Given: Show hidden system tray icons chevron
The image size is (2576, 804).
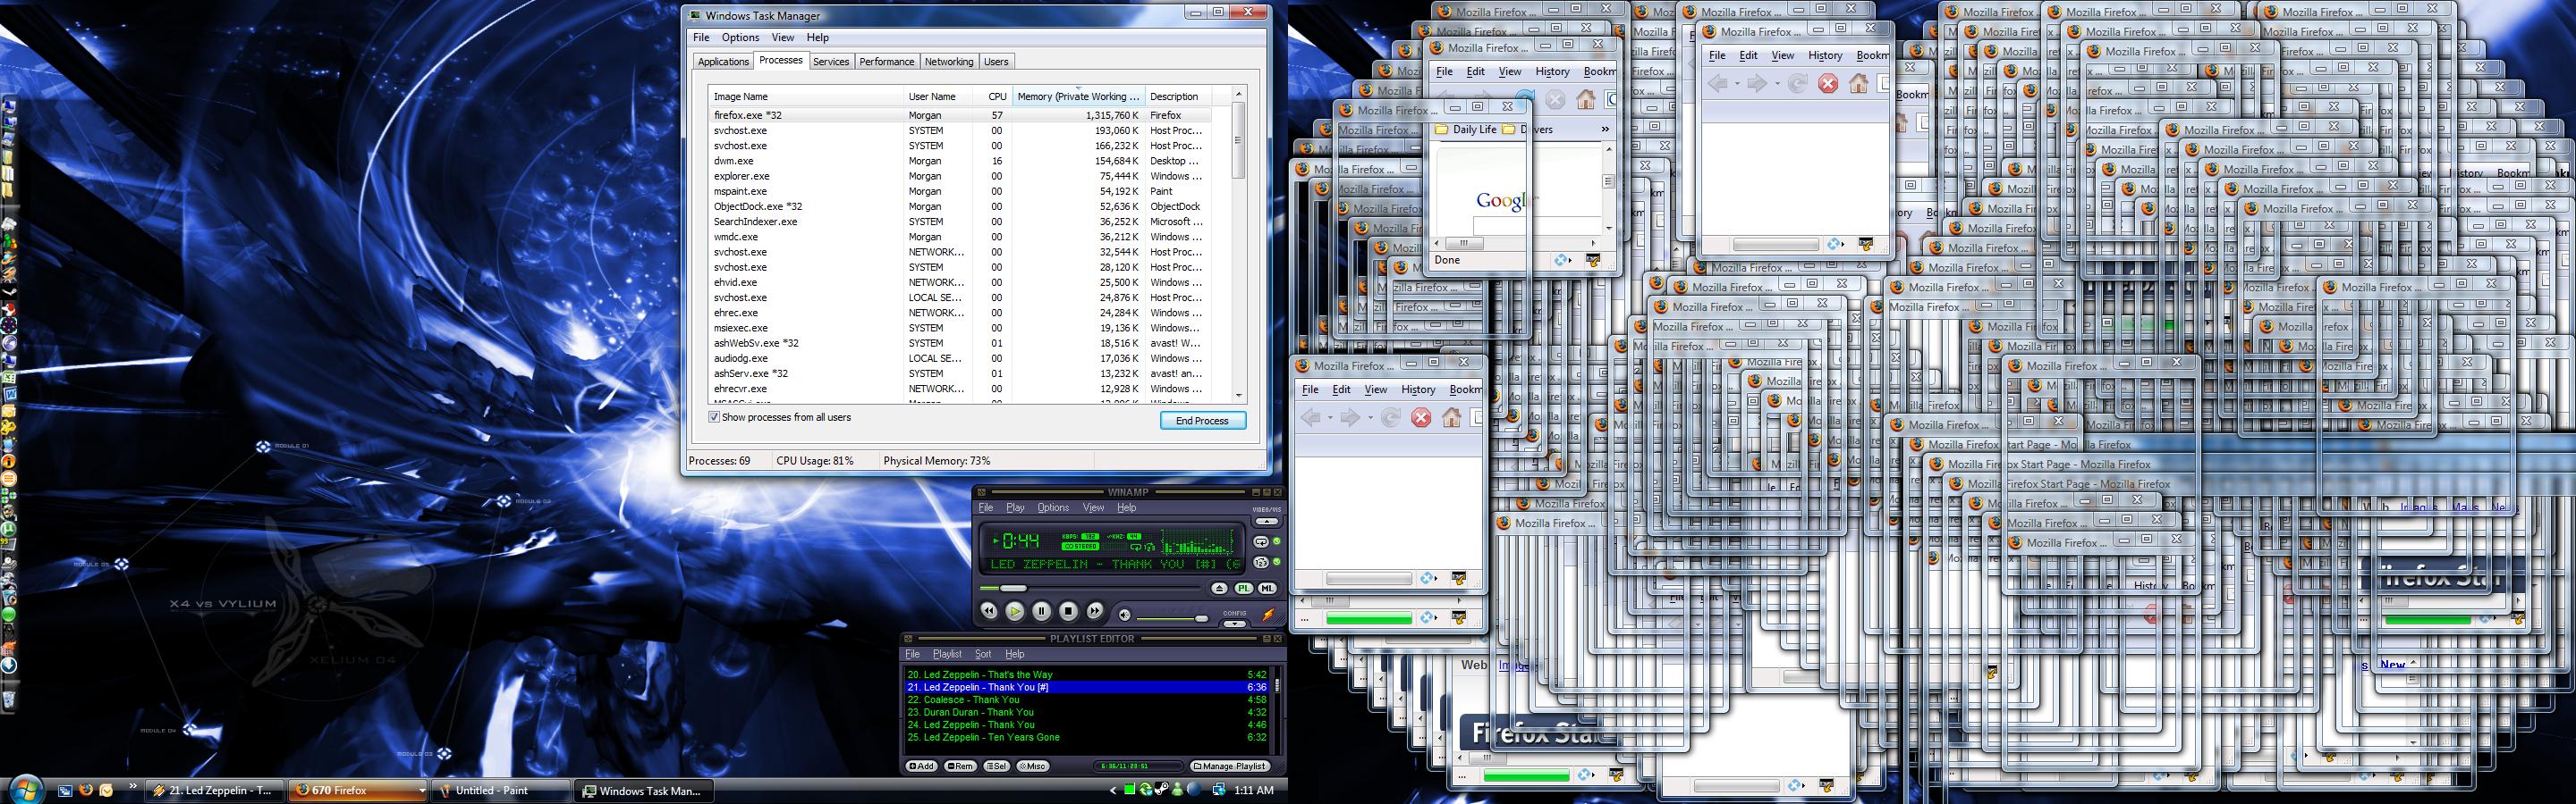Looking at the screenshot, I should point(1112,790).
